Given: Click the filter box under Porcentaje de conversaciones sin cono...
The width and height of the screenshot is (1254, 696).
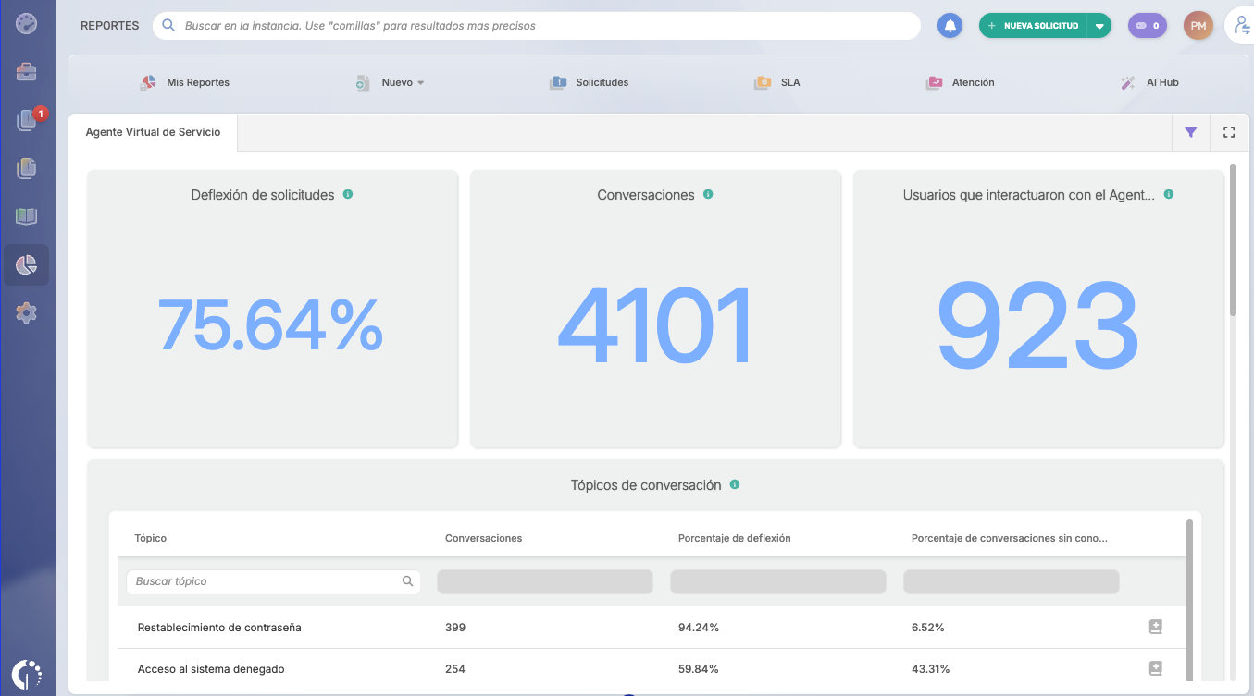Looking at the screenshot, I should pos(1012,581).
